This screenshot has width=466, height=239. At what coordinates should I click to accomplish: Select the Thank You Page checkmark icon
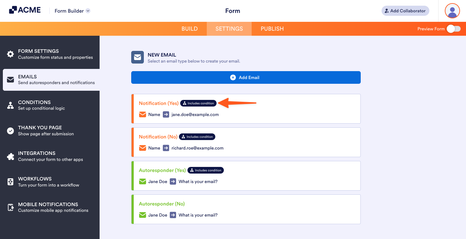click(10, 131)
